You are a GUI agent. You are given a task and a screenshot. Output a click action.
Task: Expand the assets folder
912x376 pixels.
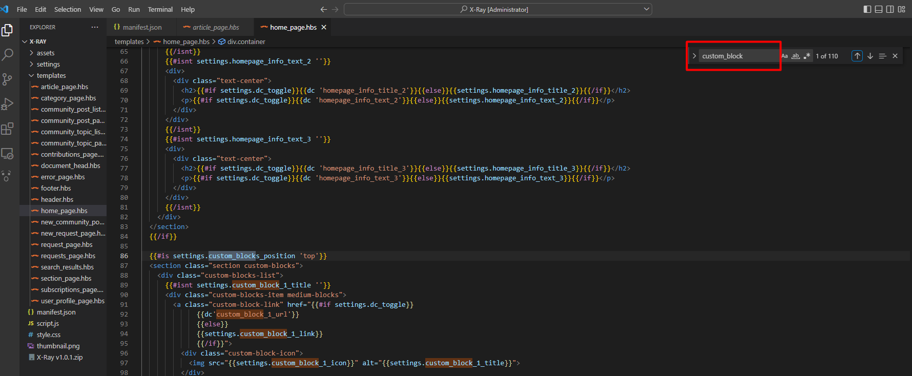tap(45, 53)
